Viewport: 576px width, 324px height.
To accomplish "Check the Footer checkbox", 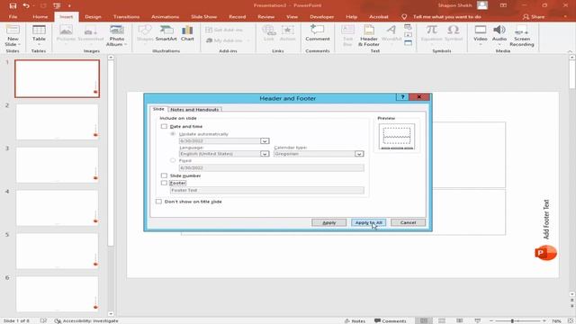I will pos(164,183).
